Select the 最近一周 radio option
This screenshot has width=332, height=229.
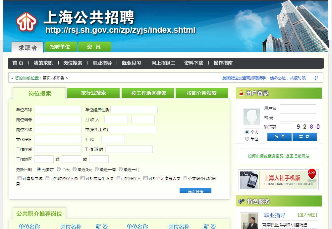coord(97,169)
